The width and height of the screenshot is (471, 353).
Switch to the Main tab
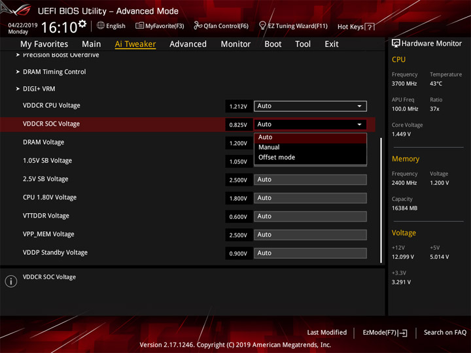92,44
